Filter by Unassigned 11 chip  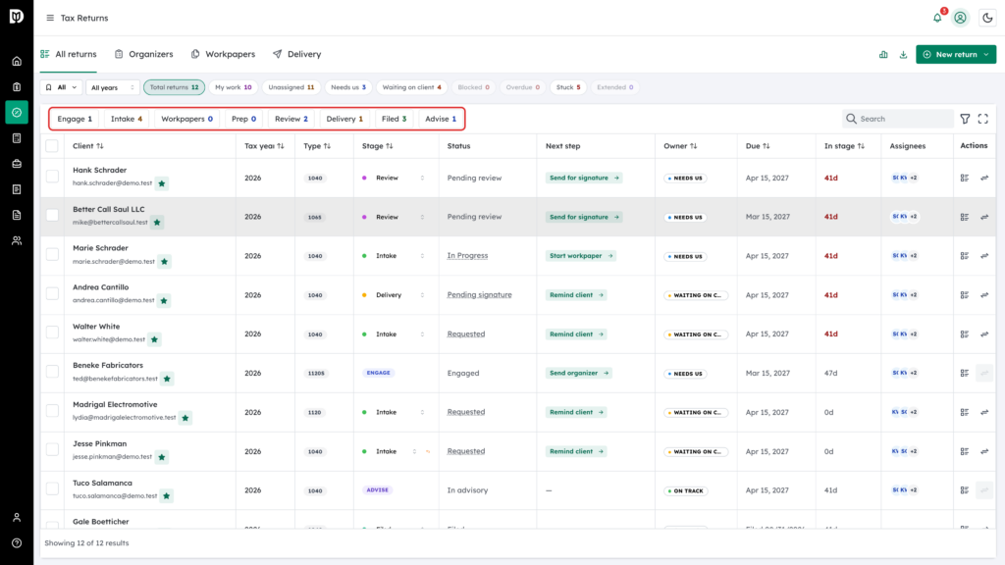pyautogui.click(x=291, y=87)
